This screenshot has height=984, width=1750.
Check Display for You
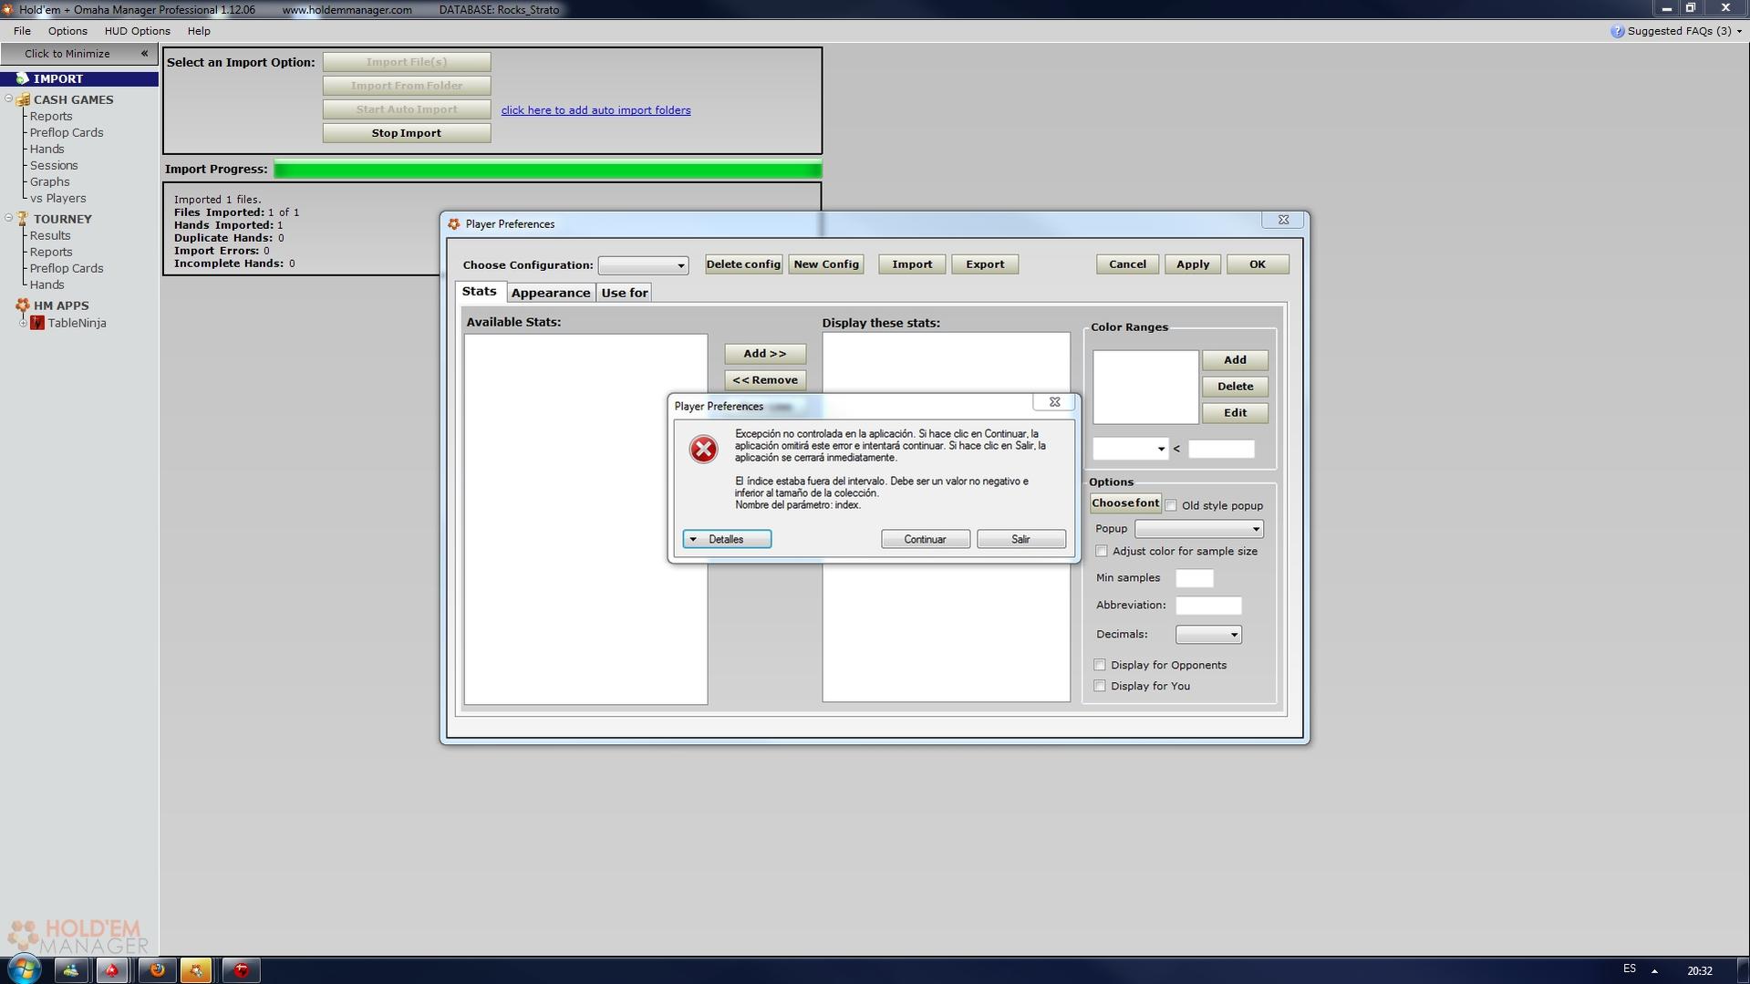click(x=1100, y=686)
